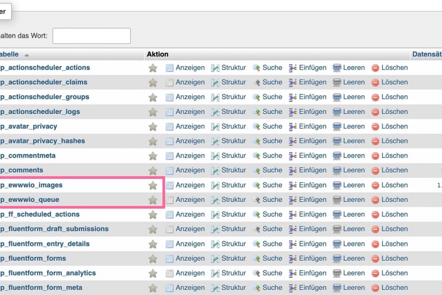442x295 pixels.
Task: Click Löschen icon for wp_actionscheduler_logs row
Action: [x=375, y=112]
